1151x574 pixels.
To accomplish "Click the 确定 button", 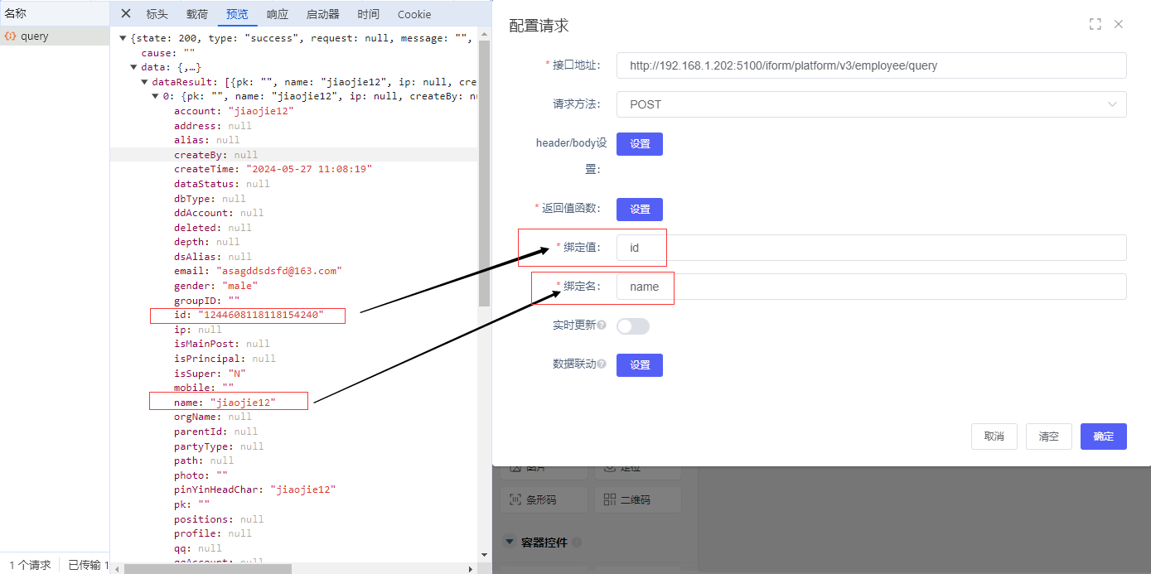I will [x=1103, y=437].
